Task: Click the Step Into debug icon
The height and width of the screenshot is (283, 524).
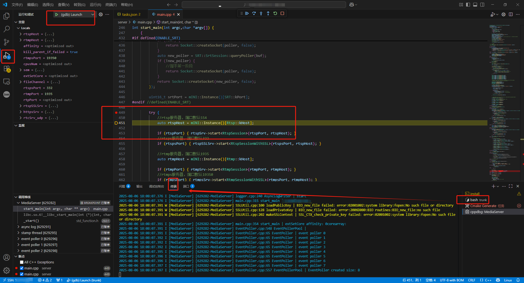Action: 261,13
